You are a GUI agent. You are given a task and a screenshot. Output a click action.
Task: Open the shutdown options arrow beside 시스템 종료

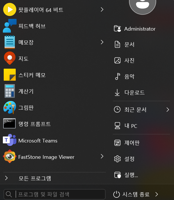coord(157,194)
